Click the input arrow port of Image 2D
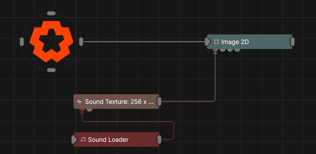The width and height of the screenshot is (316, 154). coord(207,42)
